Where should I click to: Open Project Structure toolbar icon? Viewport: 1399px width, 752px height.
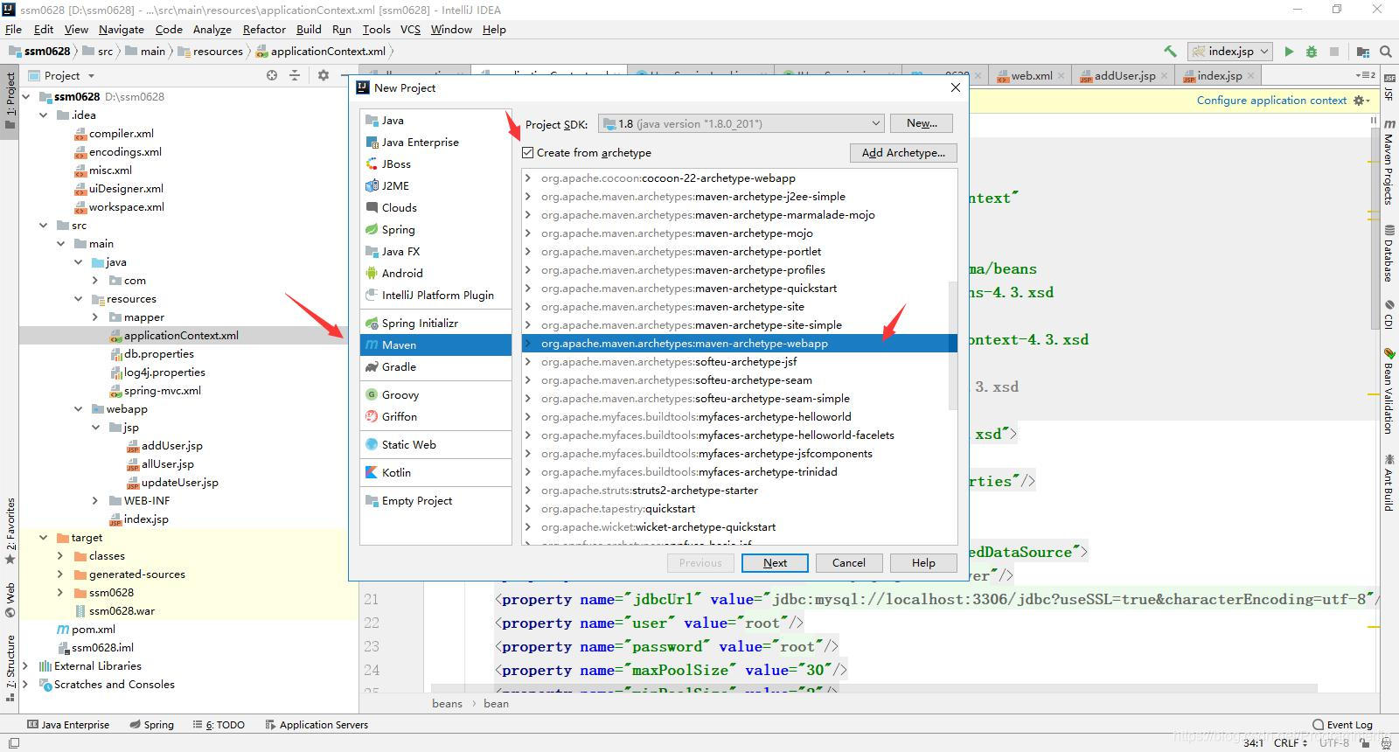[x=1363, y=52]
